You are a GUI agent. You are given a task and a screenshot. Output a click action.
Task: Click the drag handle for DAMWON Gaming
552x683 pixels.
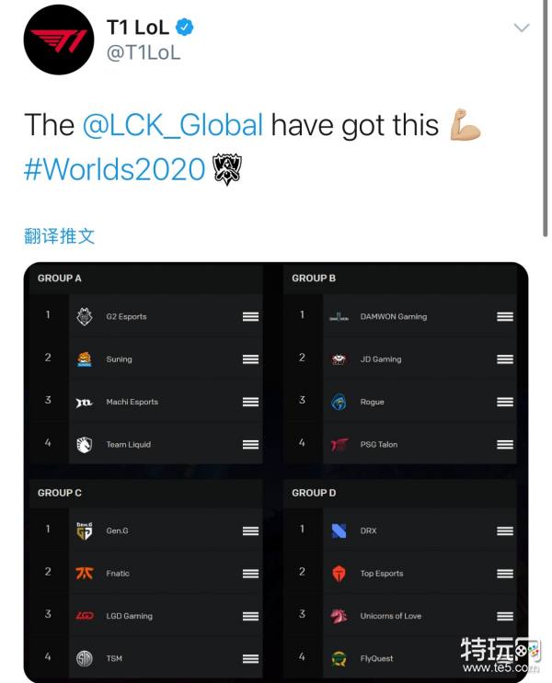504,316
